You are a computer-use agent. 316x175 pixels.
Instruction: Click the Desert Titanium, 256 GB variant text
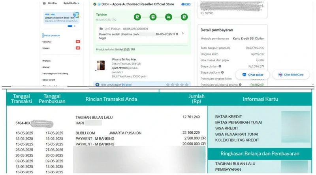click(126, 64)
